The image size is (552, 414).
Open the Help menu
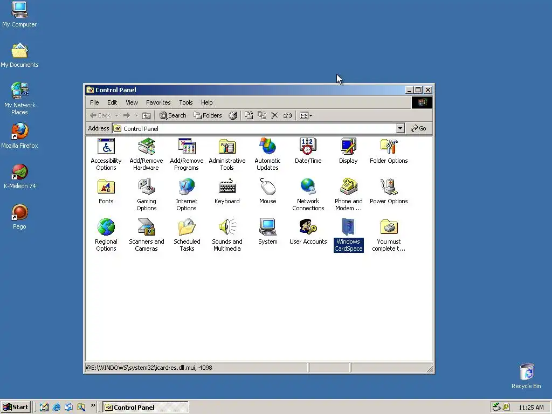(x=206, y=102)
